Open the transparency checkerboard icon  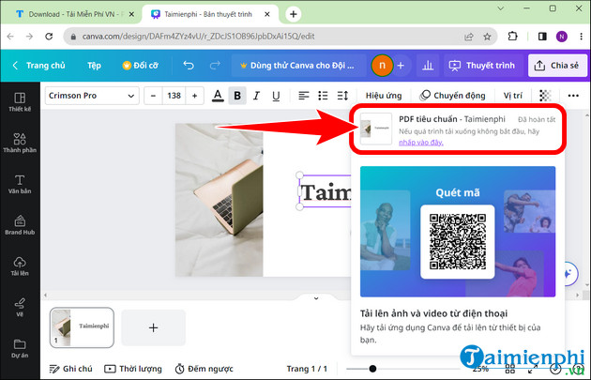point(545,96)
